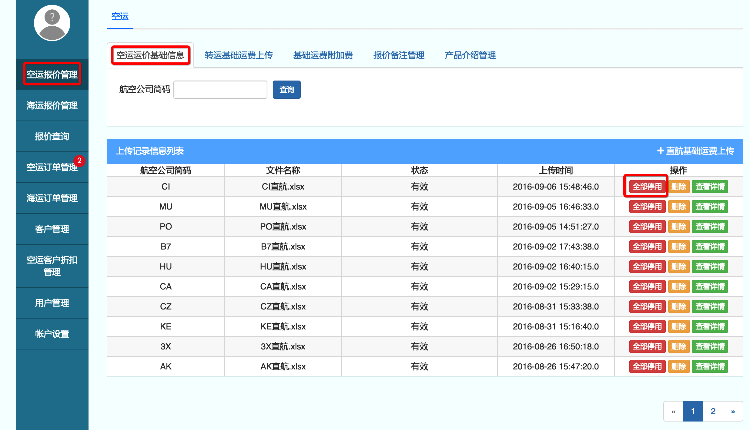Go to page 2 of results
The image size is (750, 430).
pos(713,411)
